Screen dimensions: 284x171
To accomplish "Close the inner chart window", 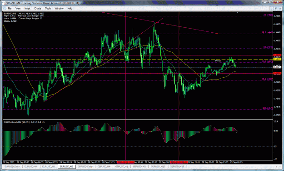I will tap(279, 8).
